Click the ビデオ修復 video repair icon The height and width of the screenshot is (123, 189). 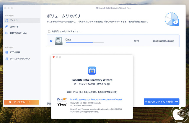[7, 52]
